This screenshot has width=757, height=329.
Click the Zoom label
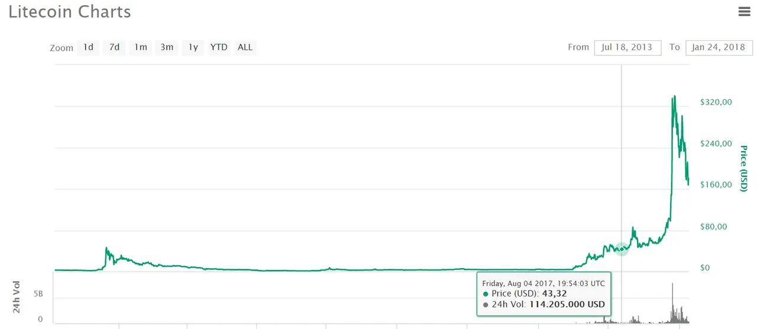click(62, 48)
